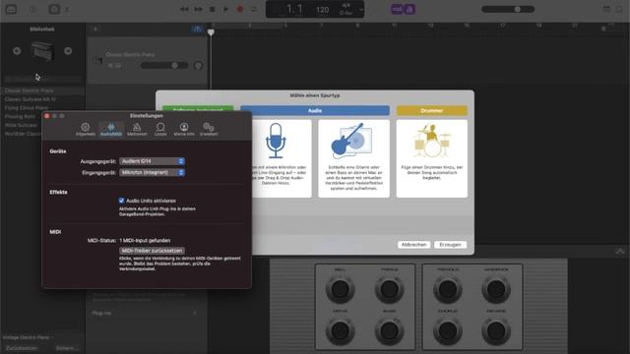Click the rewind transport button
This screenshot has width=630, height=354.
[184, 9]
